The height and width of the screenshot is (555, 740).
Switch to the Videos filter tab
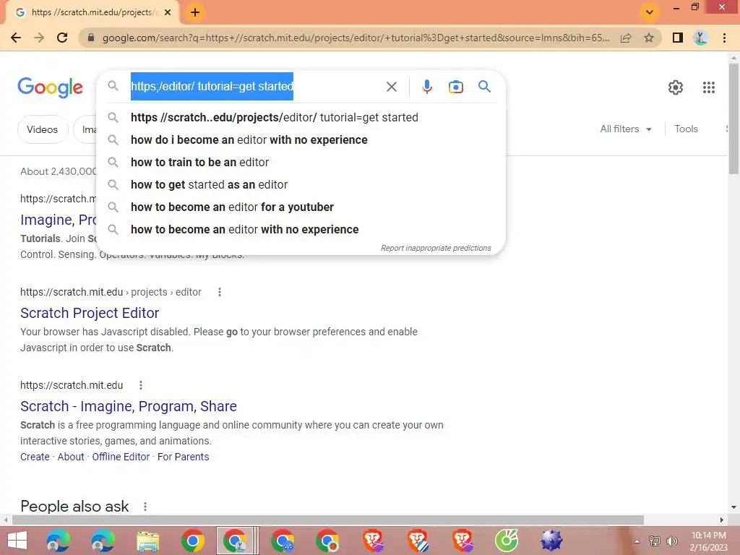pyautogui.click(x=43, y=129)
